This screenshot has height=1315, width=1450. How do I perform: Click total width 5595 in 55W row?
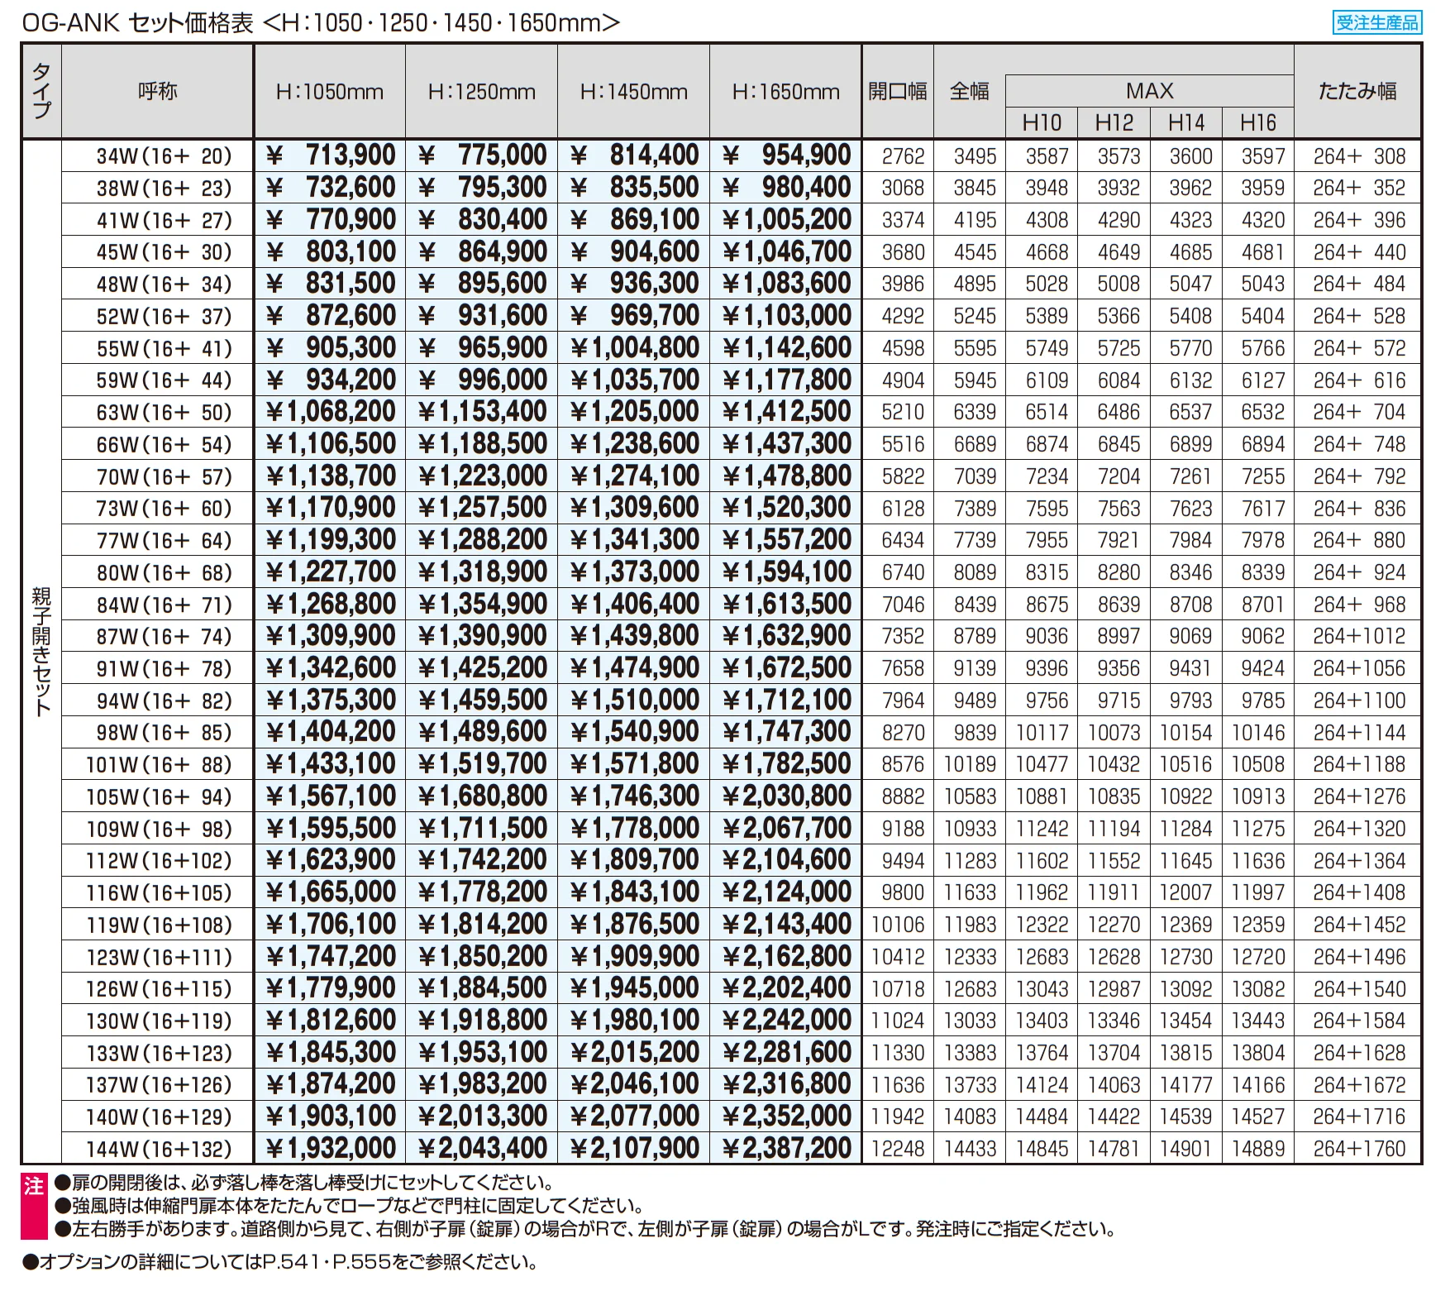click(x=975, y=348)
